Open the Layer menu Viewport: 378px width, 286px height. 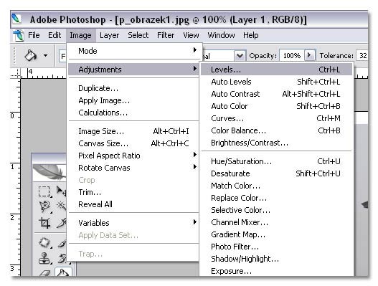coord(109,35)
